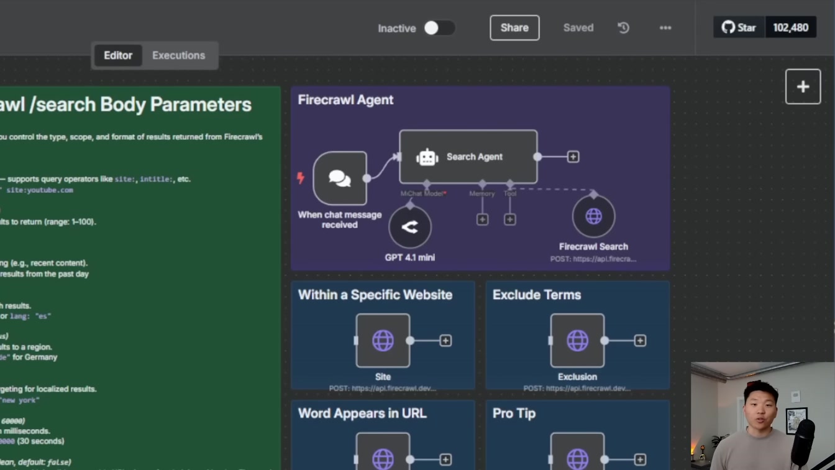Click plus connector in Word Appears in URL

pyautogui.click(x=445, y=459)
